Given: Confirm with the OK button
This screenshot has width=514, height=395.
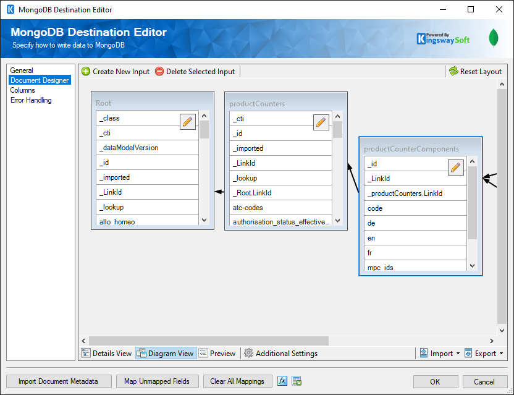Looking at the screenshot, I should coord(436,381).
